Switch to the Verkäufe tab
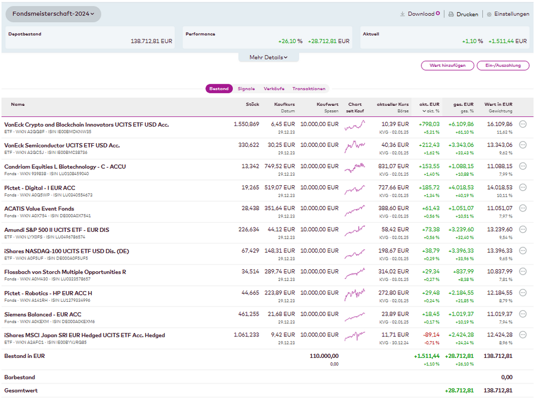Image resolution: width=534 pixels, height=407 pixels. pos(274,89)
